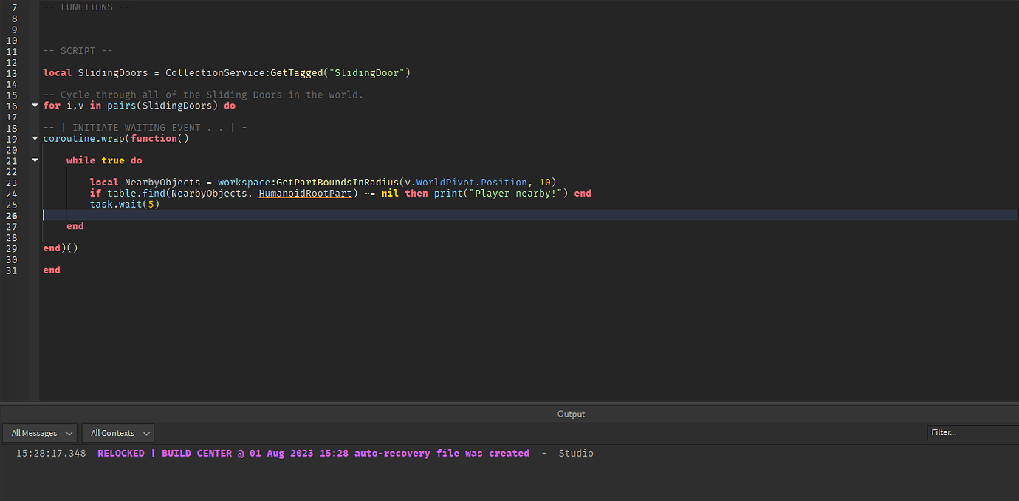This screenshot has width=1019, height=501.
Task: Click the final end keyword on line 31
Action: pyautogui.click(x=51, y=270)
